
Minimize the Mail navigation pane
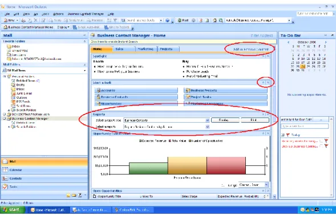tap(84, 35)
